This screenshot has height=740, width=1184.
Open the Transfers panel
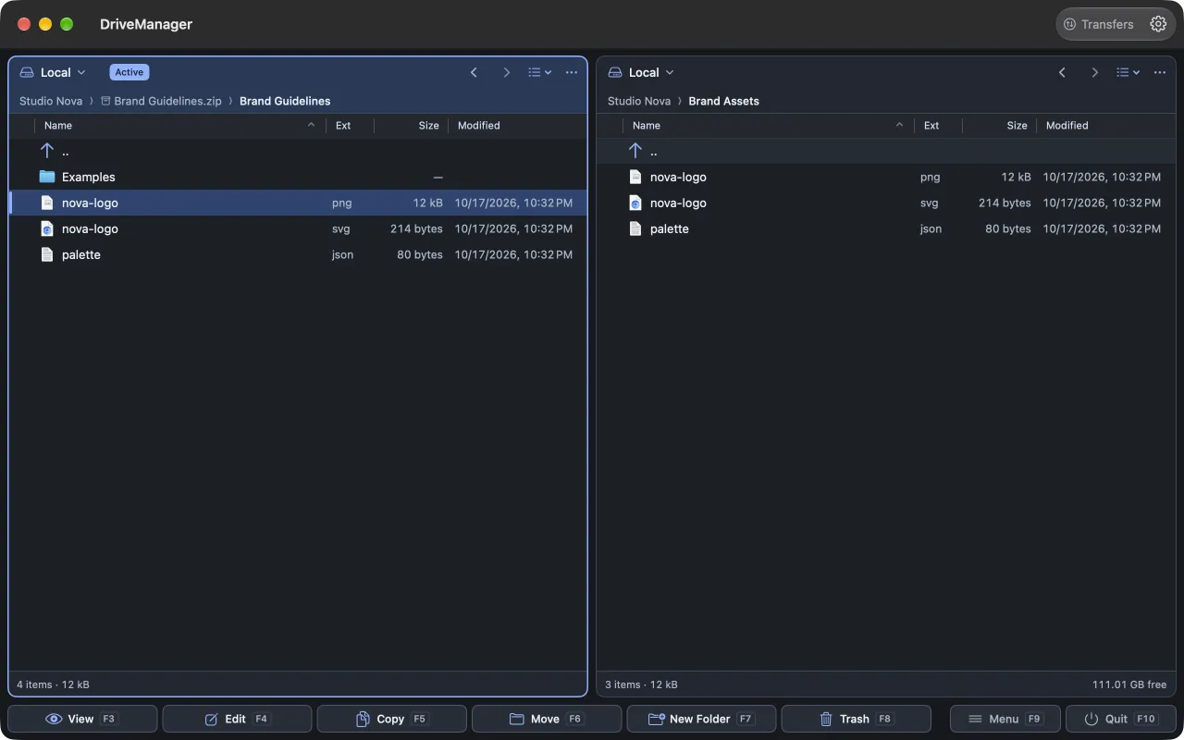pos(1098,24)
